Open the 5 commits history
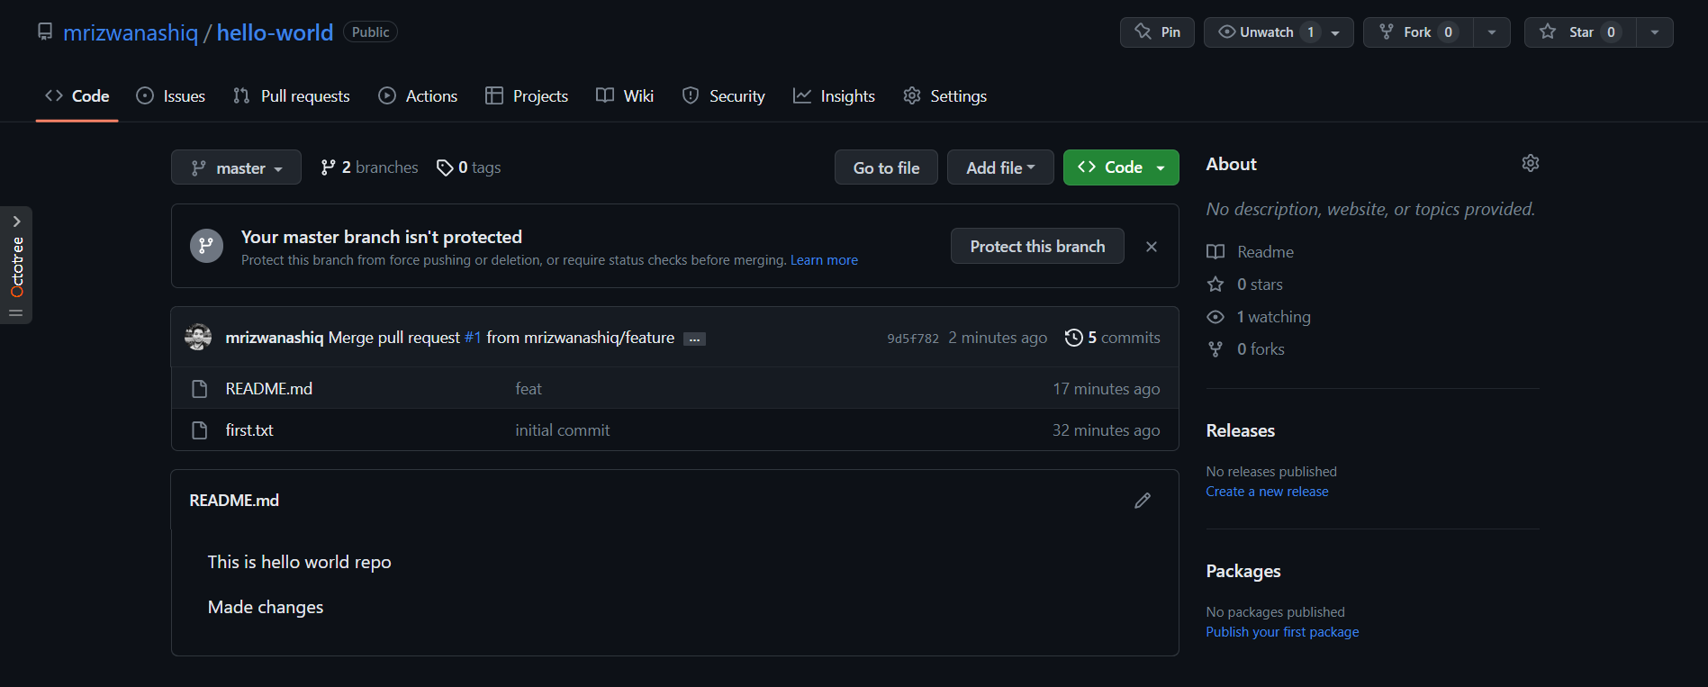The height and width of the screenshot is (687, 1708). click(1112, 338)
